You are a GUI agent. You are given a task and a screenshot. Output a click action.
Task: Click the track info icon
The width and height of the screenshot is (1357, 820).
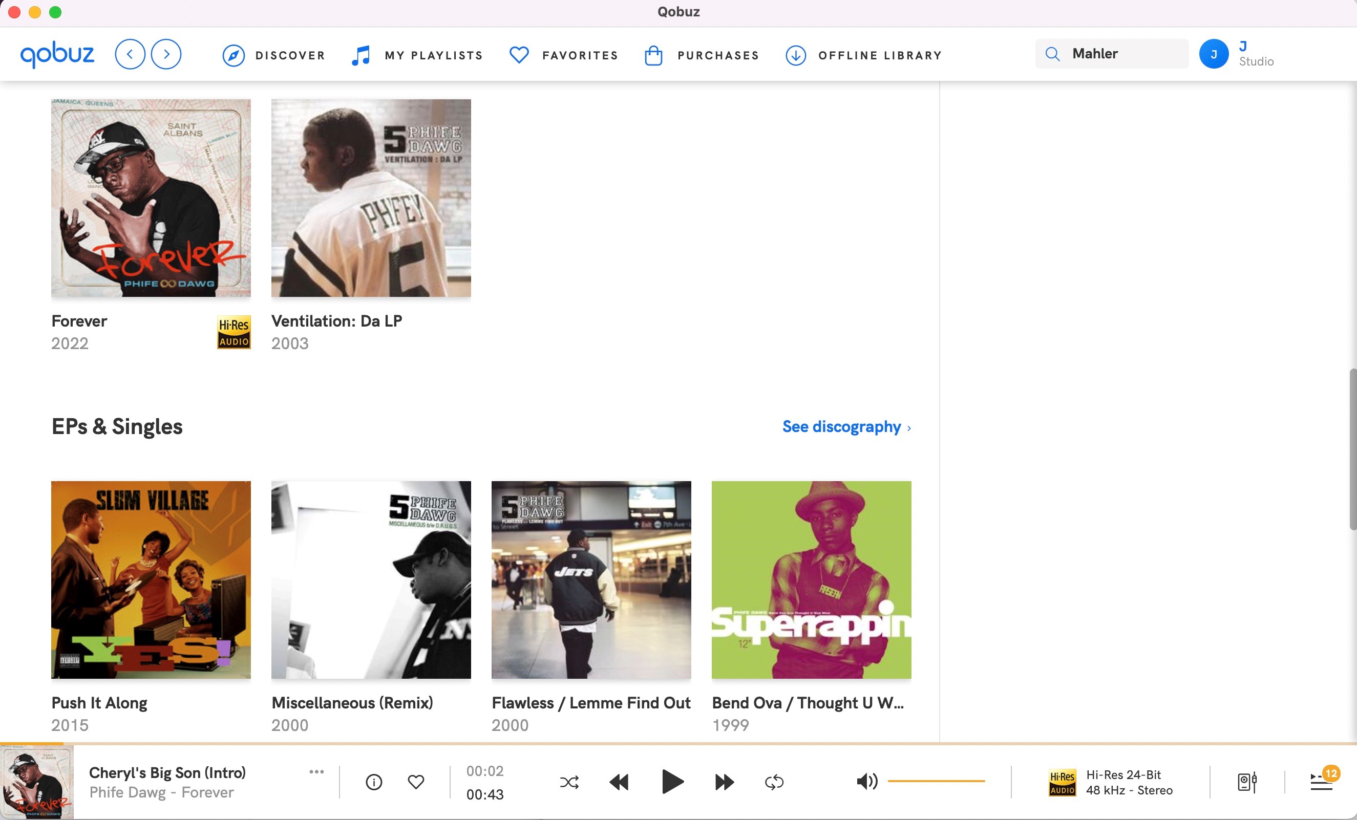(374, 782)
